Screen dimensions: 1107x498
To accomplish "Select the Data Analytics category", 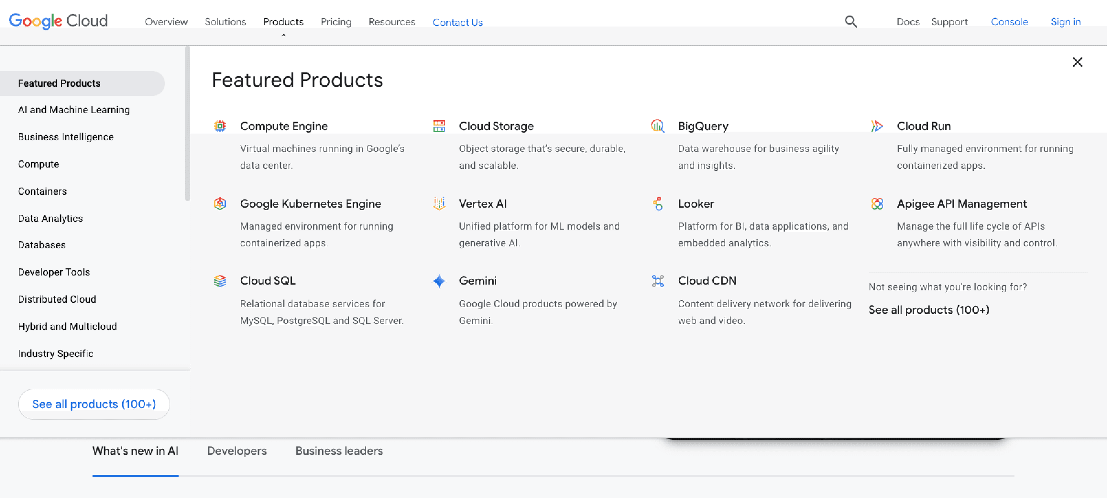I will click(x=50, y=218).
